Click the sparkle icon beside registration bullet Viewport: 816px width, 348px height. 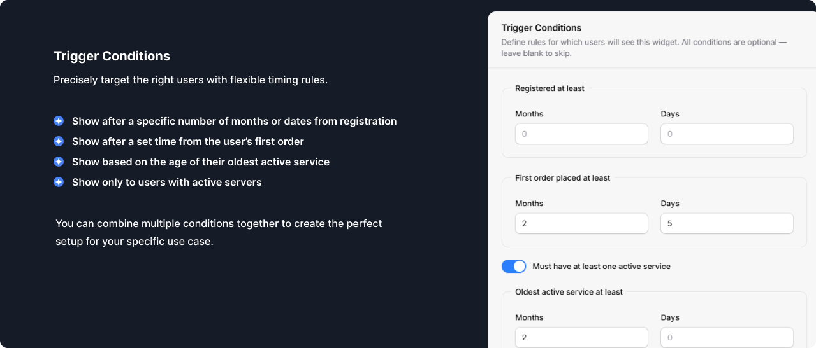click(x=59, y=121)
